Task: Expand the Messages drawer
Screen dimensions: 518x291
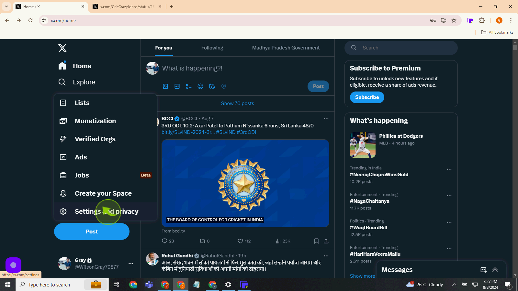Action: pyautogui.click(x=495, y=270)
